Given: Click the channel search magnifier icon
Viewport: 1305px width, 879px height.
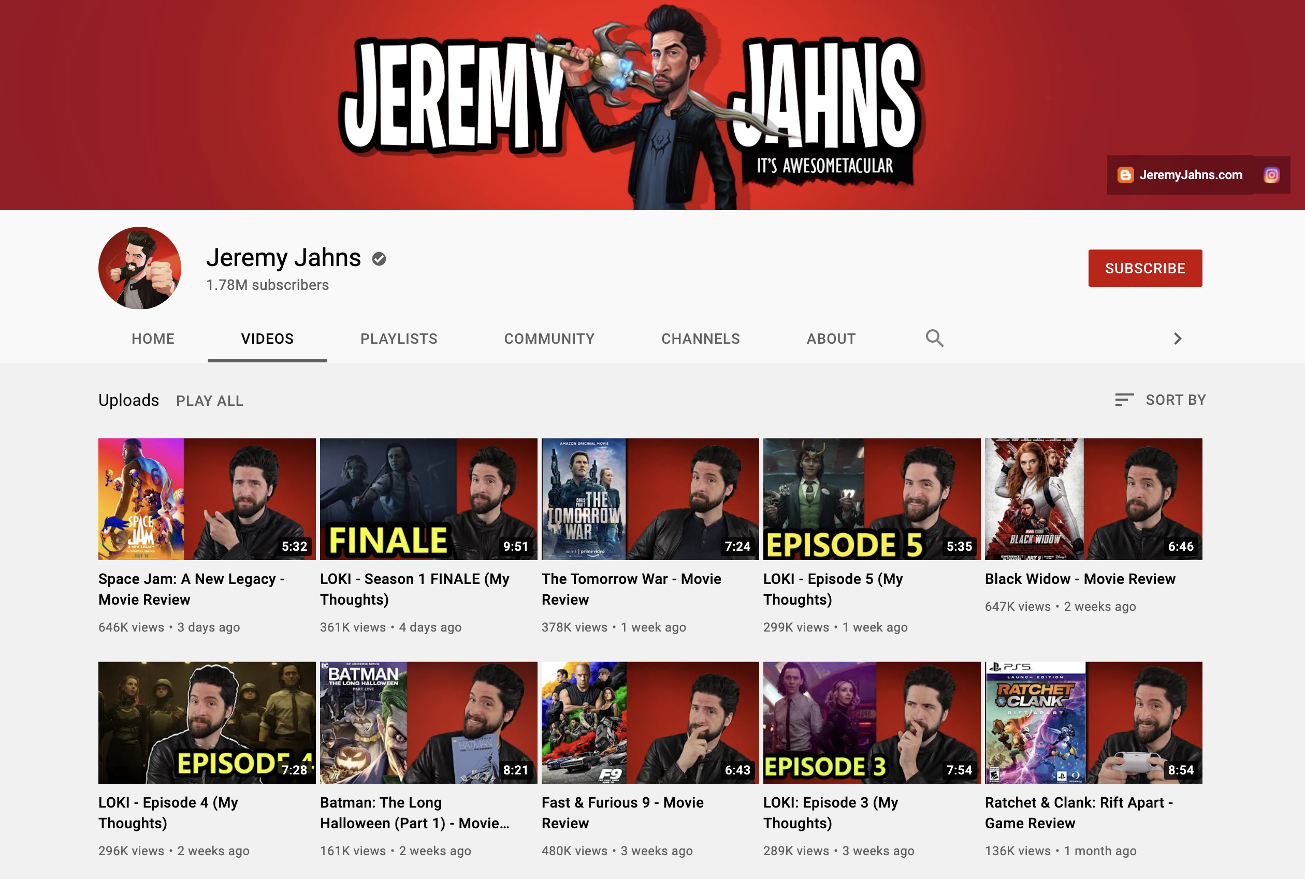Looking at the screenshot, I should [934, 338].
